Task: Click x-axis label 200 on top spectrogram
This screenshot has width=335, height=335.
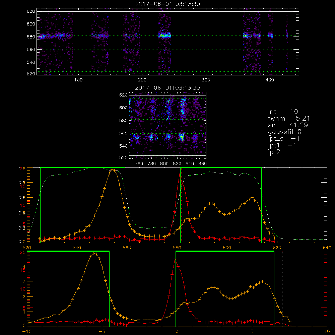Action: [x=142, y=80]
